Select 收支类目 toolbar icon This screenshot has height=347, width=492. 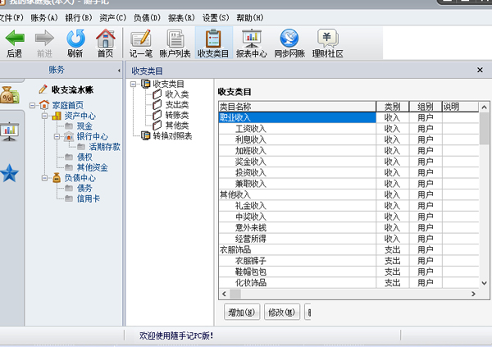(213, 39)
